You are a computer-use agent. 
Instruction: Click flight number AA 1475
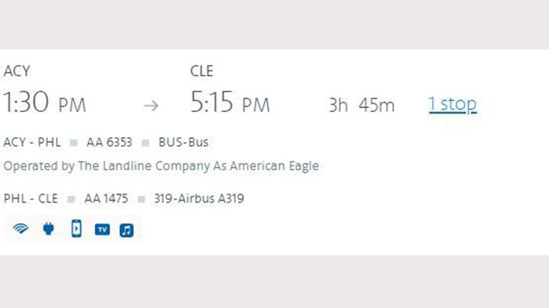(x=106, y=198)
